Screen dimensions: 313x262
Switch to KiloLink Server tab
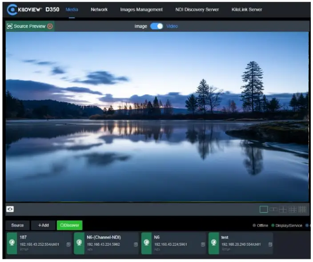[x=247, y=9]
